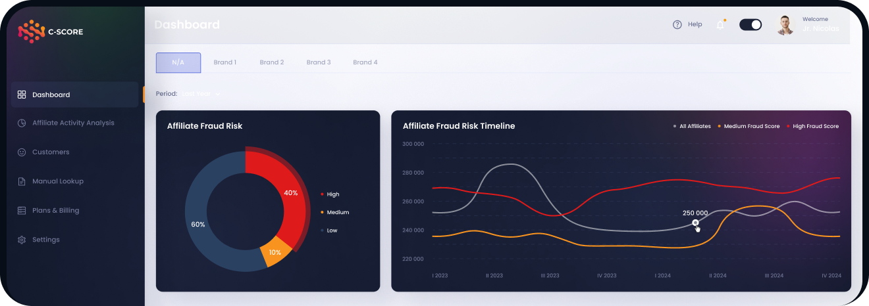Viewport: 869px width, 306px height.
Task: Click the Manual Lookup document icon
Action: [22, 181]
